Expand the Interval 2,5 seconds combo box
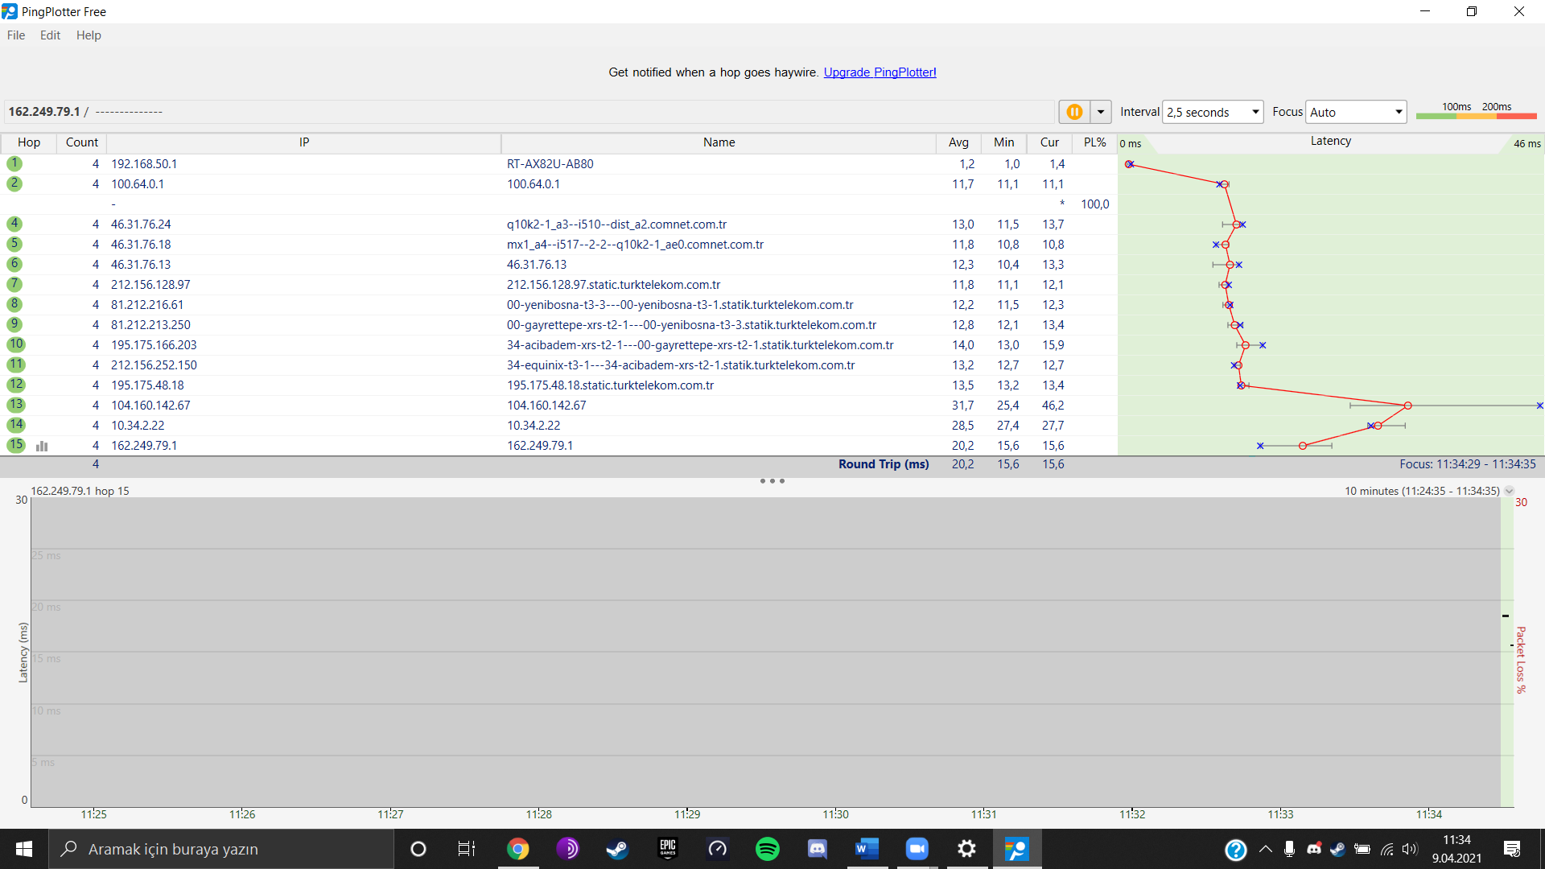 [x=1255, y=112]
